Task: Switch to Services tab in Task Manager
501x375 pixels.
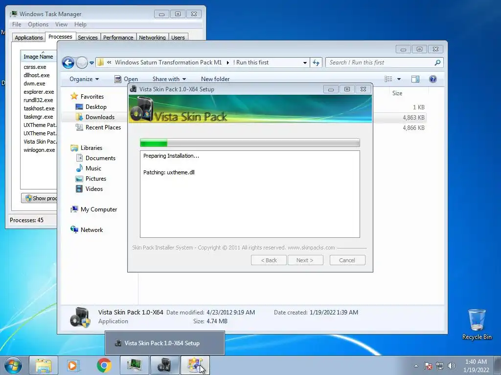Action: (x=88, y=37)
